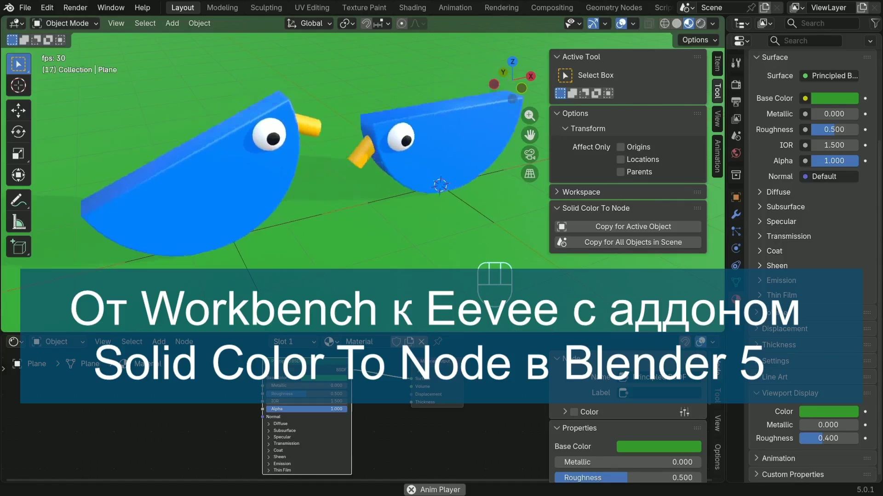The width and height of the screenshot is (883, 496).
Task: Open the Render menu
Action: tap(75, 7)
